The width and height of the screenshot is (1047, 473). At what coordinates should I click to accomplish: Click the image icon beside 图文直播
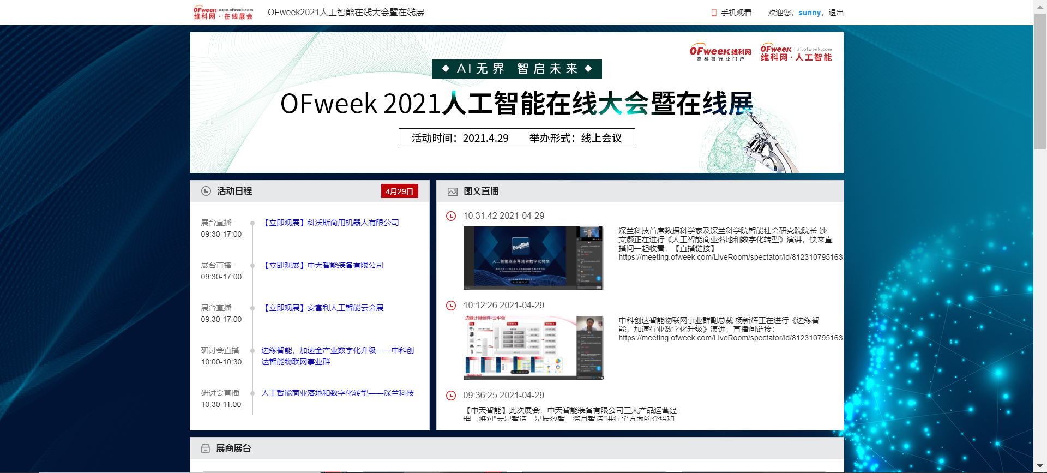point(453,191)
